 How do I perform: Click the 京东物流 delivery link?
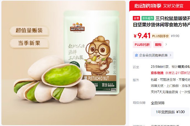(157, 73)
